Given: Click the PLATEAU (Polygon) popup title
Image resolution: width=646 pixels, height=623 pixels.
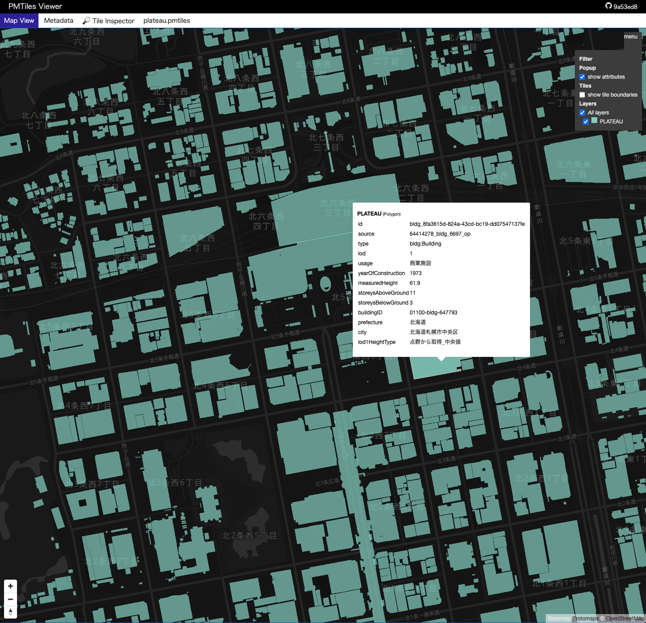Looking at the screenshot, I should pos(379,214).
